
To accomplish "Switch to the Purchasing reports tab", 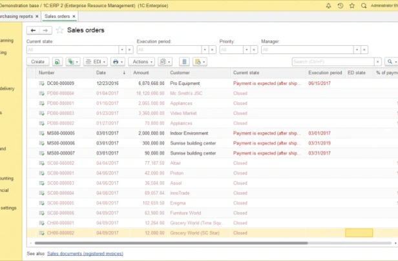I will [x=17, y=17].
